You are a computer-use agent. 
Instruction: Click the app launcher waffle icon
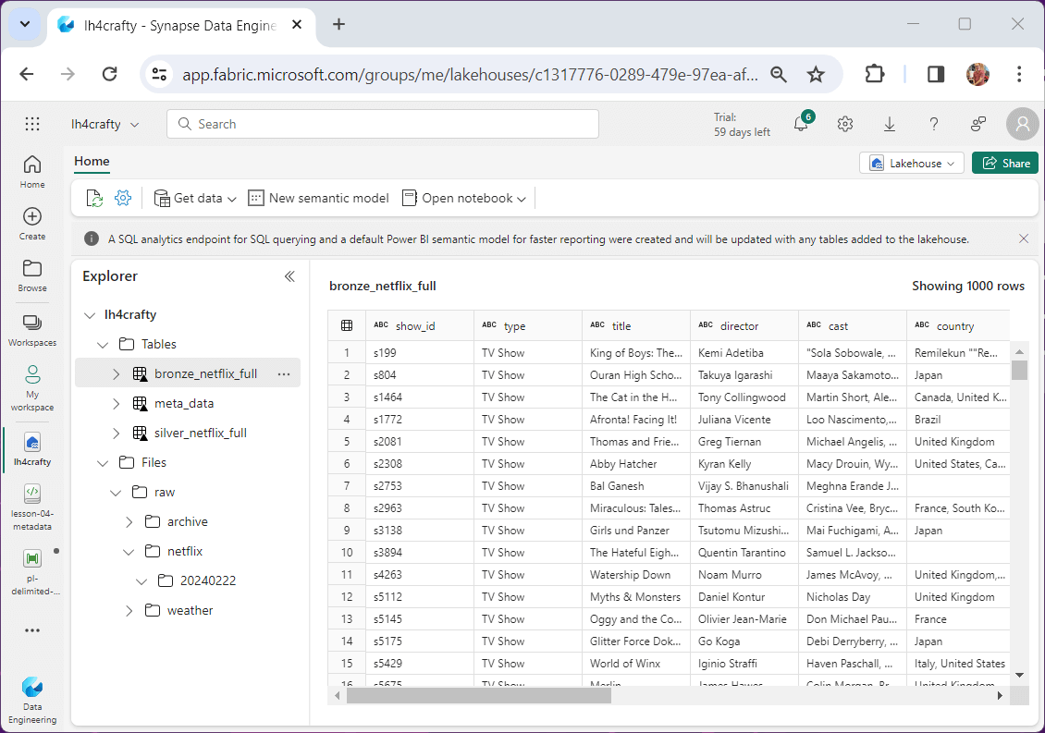tap(32, 124)
